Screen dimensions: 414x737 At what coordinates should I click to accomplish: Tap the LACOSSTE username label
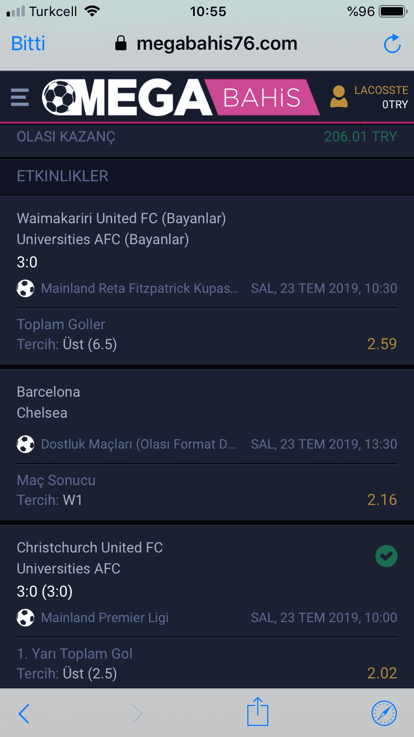[x=381, y=90]
